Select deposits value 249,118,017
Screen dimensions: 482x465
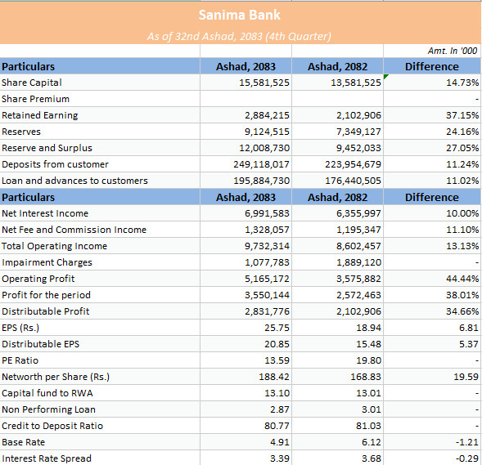pos(261,164)
